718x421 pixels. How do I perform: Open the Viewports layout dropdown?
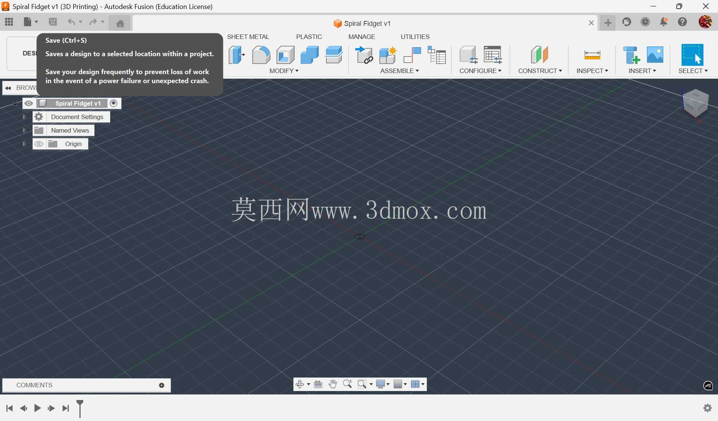click(417, 384)
